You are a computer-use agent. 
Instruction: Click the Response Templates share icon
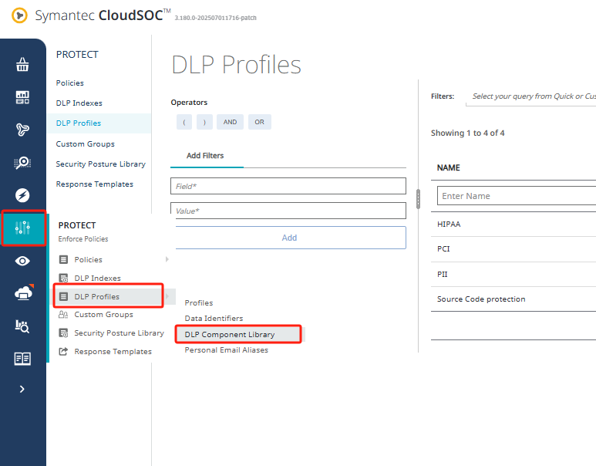coord(63,351)
